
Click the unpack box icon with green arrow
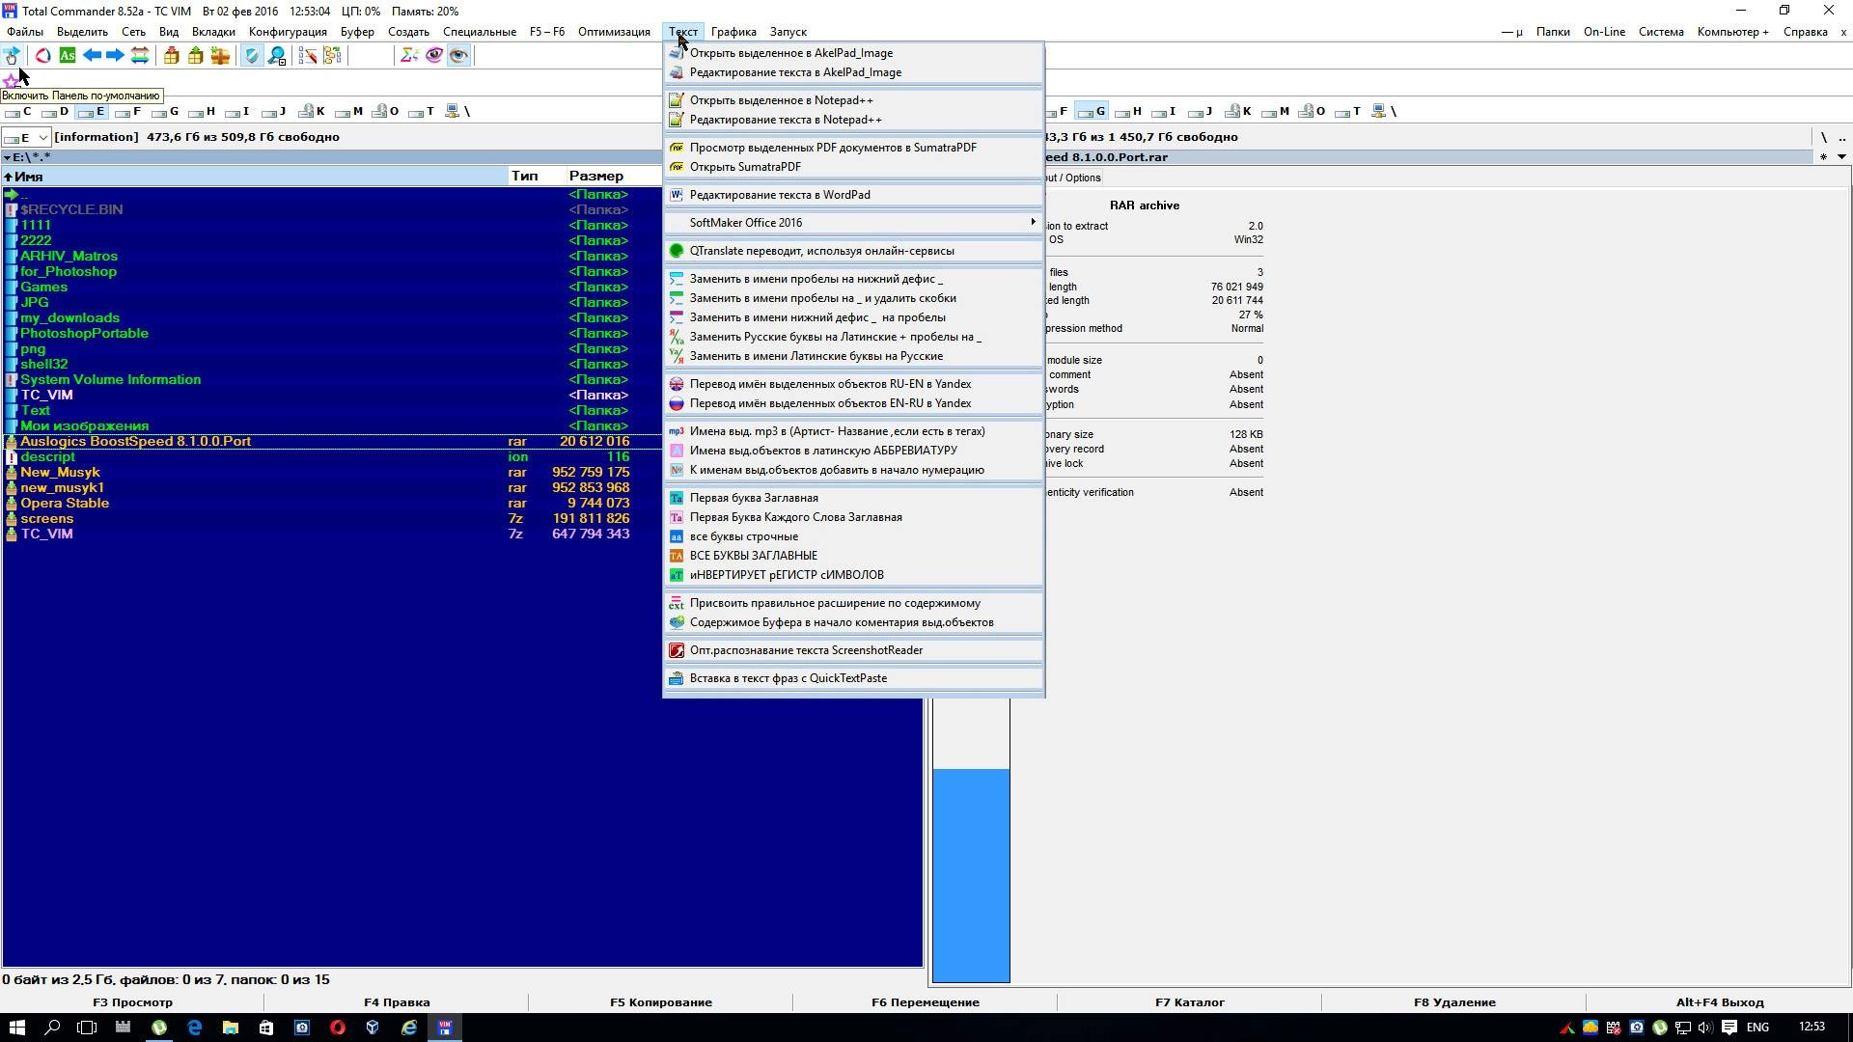[x=196, y=55]
